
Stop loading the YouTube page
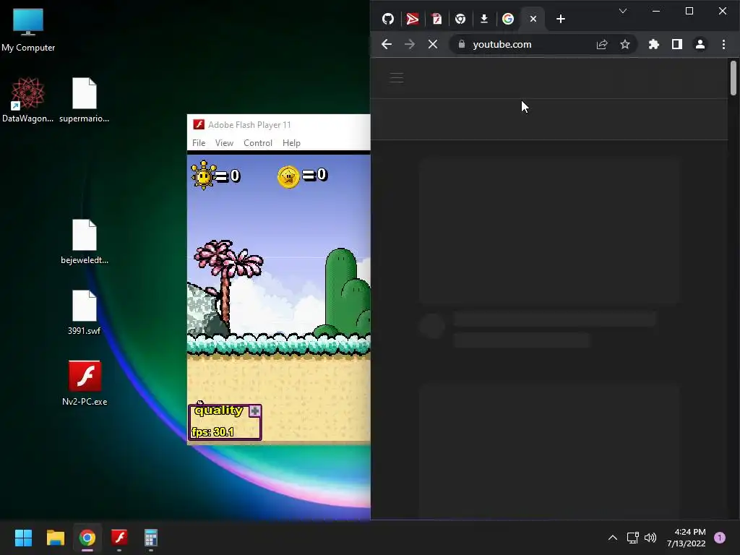433,44
